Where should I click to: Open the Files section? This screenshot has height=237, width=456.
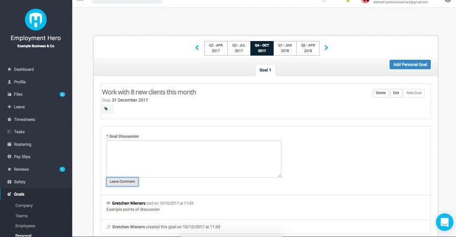(x=18, y=94)
